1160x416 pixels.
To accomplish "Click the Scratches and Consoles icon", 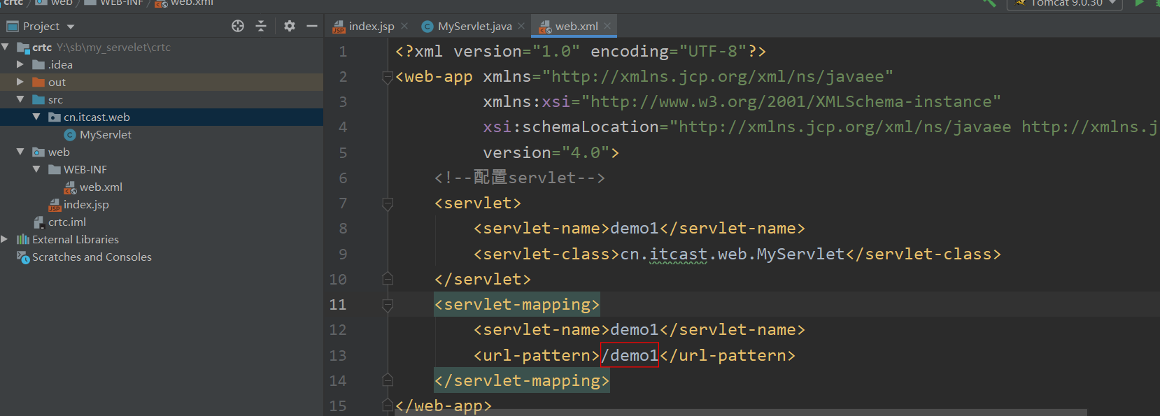I will coord(23,257).
